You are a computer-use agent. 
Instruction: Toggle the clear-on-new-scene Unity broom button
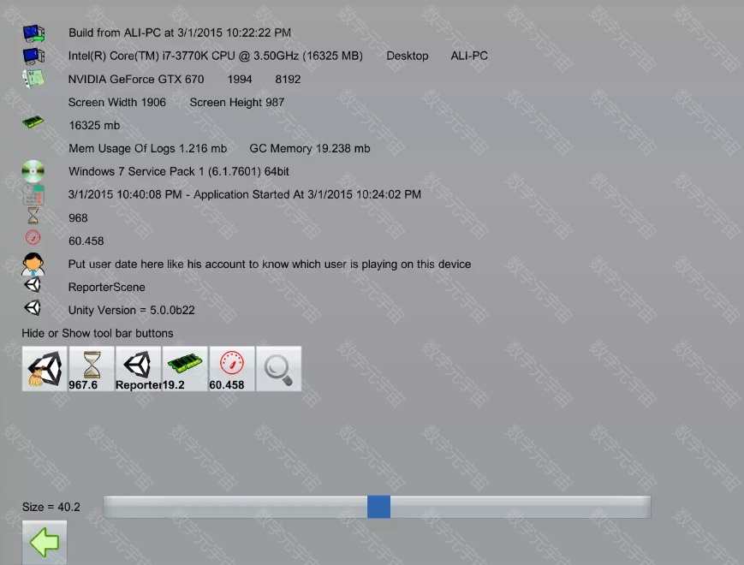[45, 369]
